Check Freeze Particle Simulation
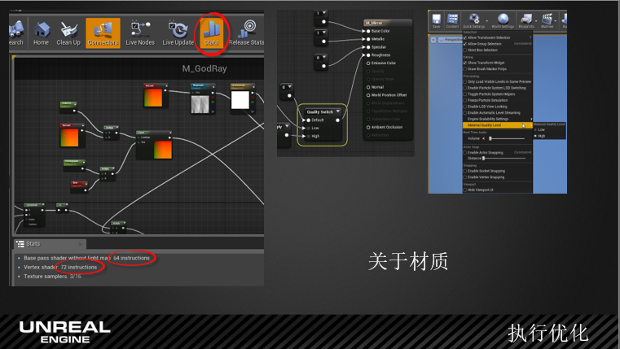Viewport: 620px width, 349px height. [x=465, y=100]
